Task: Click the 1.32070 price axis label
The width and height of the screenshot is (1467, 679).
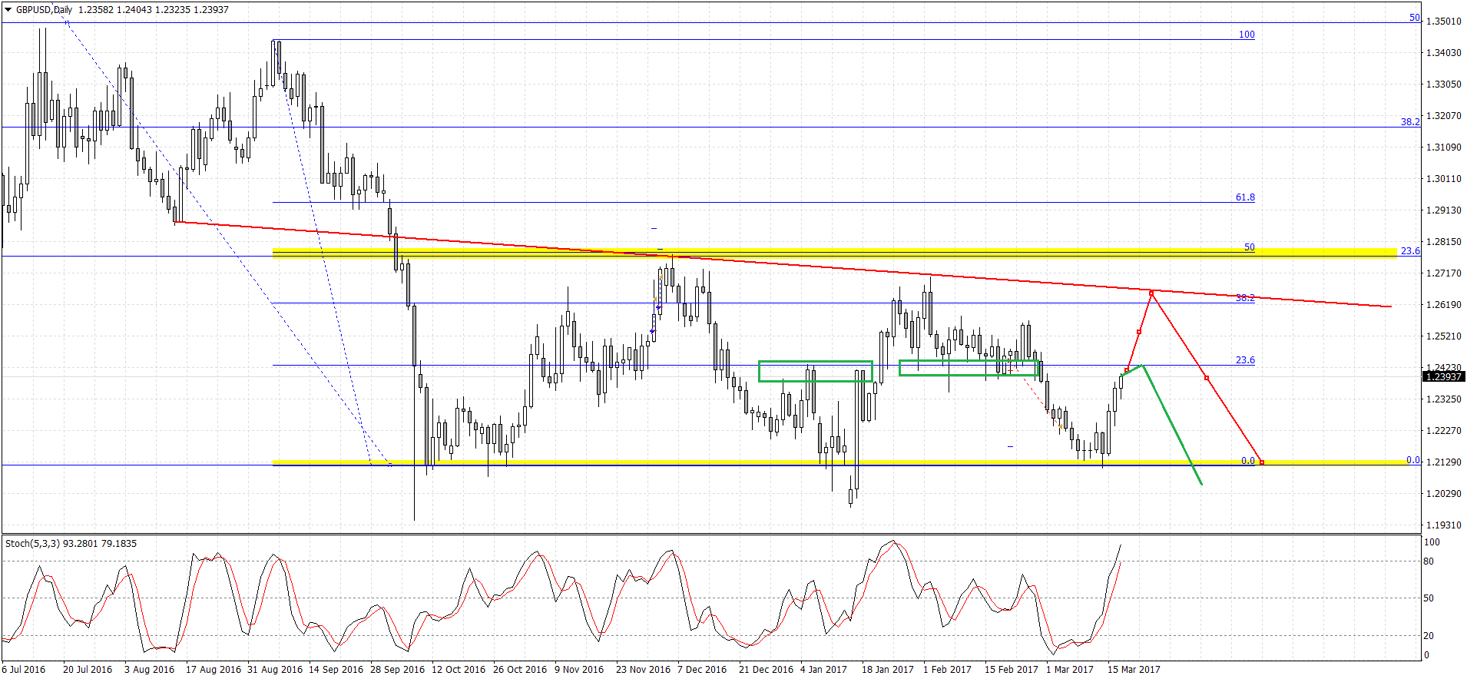Action: pos(1444,116)
